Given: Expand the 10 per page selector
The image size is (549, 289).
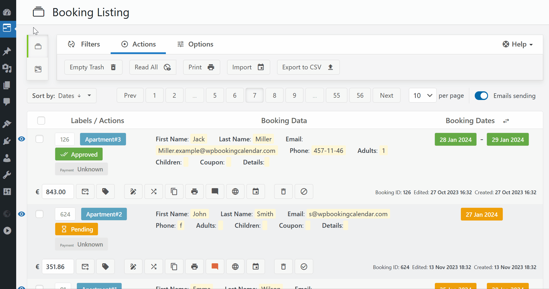Looking at the screenshot, I should click(422, 96).
